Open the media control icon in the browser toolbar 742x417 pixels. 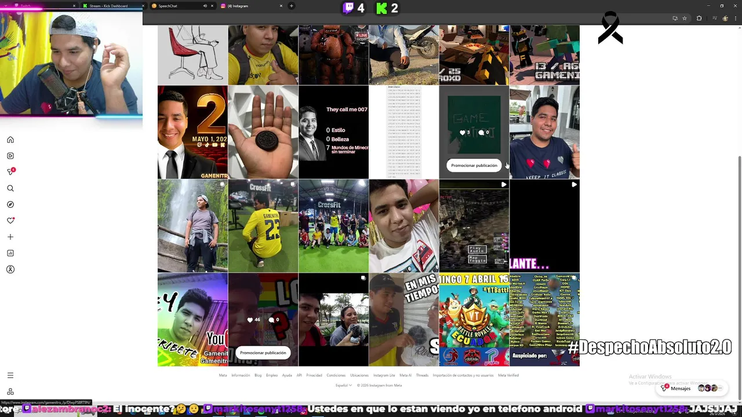pyautogui.click(x=715, y=19)
